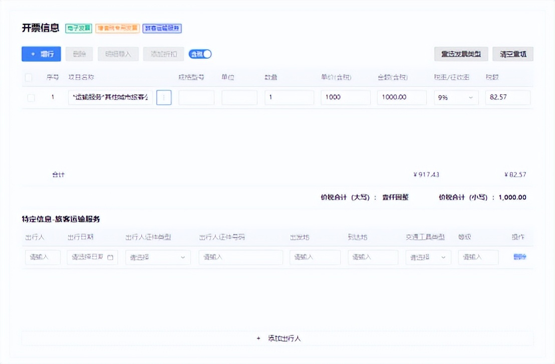Click the 添加折扣 toolbar button
555x364 pixels.
coord(163,54)
